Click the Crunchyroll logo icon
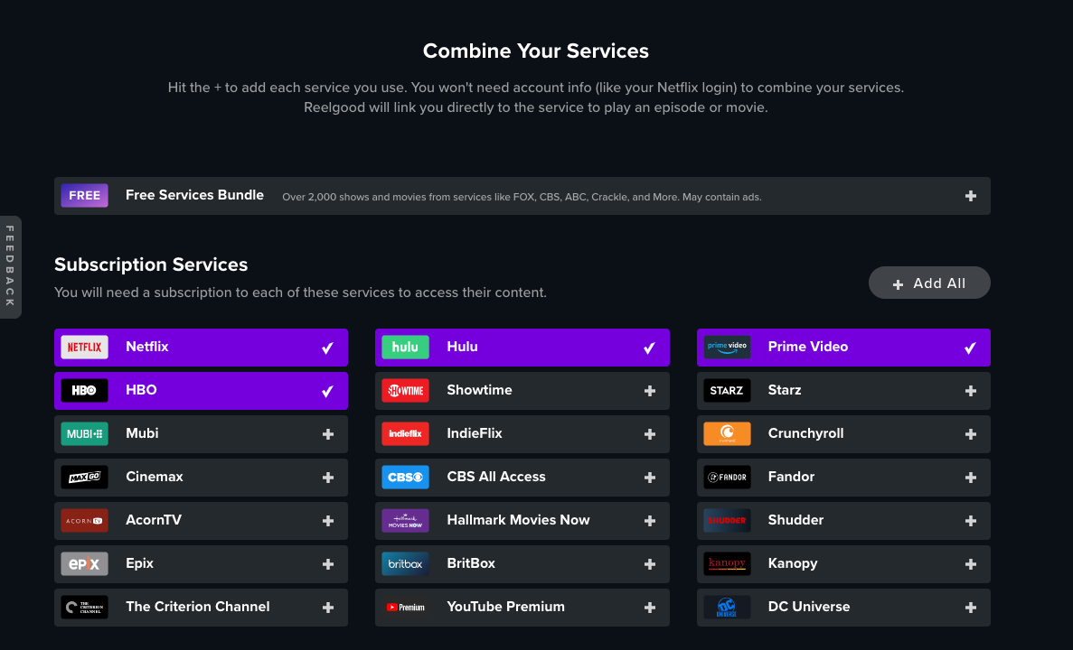 click(x=727, y=434)
